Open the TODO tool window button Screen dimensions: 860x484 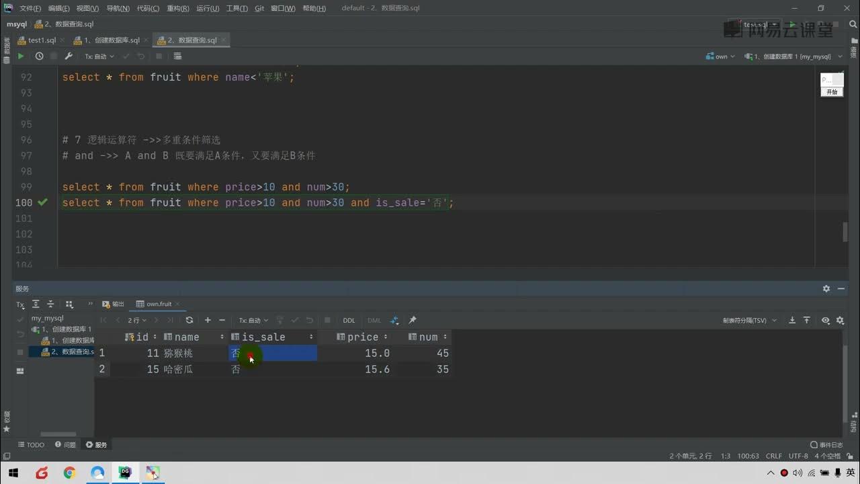tap(31, 445)
